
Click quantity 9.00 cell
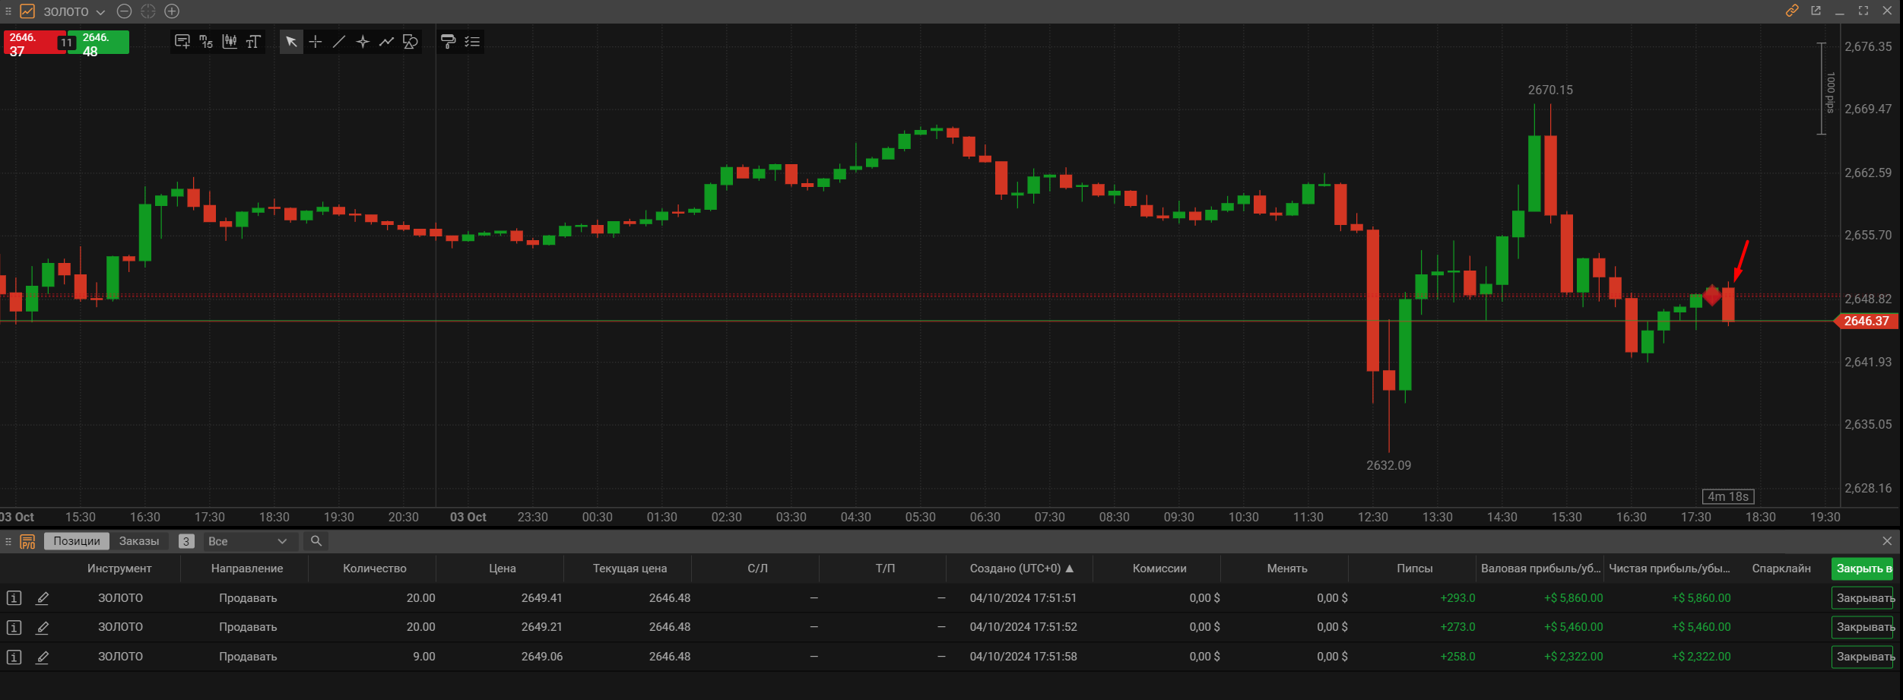[x=423, y=657]
